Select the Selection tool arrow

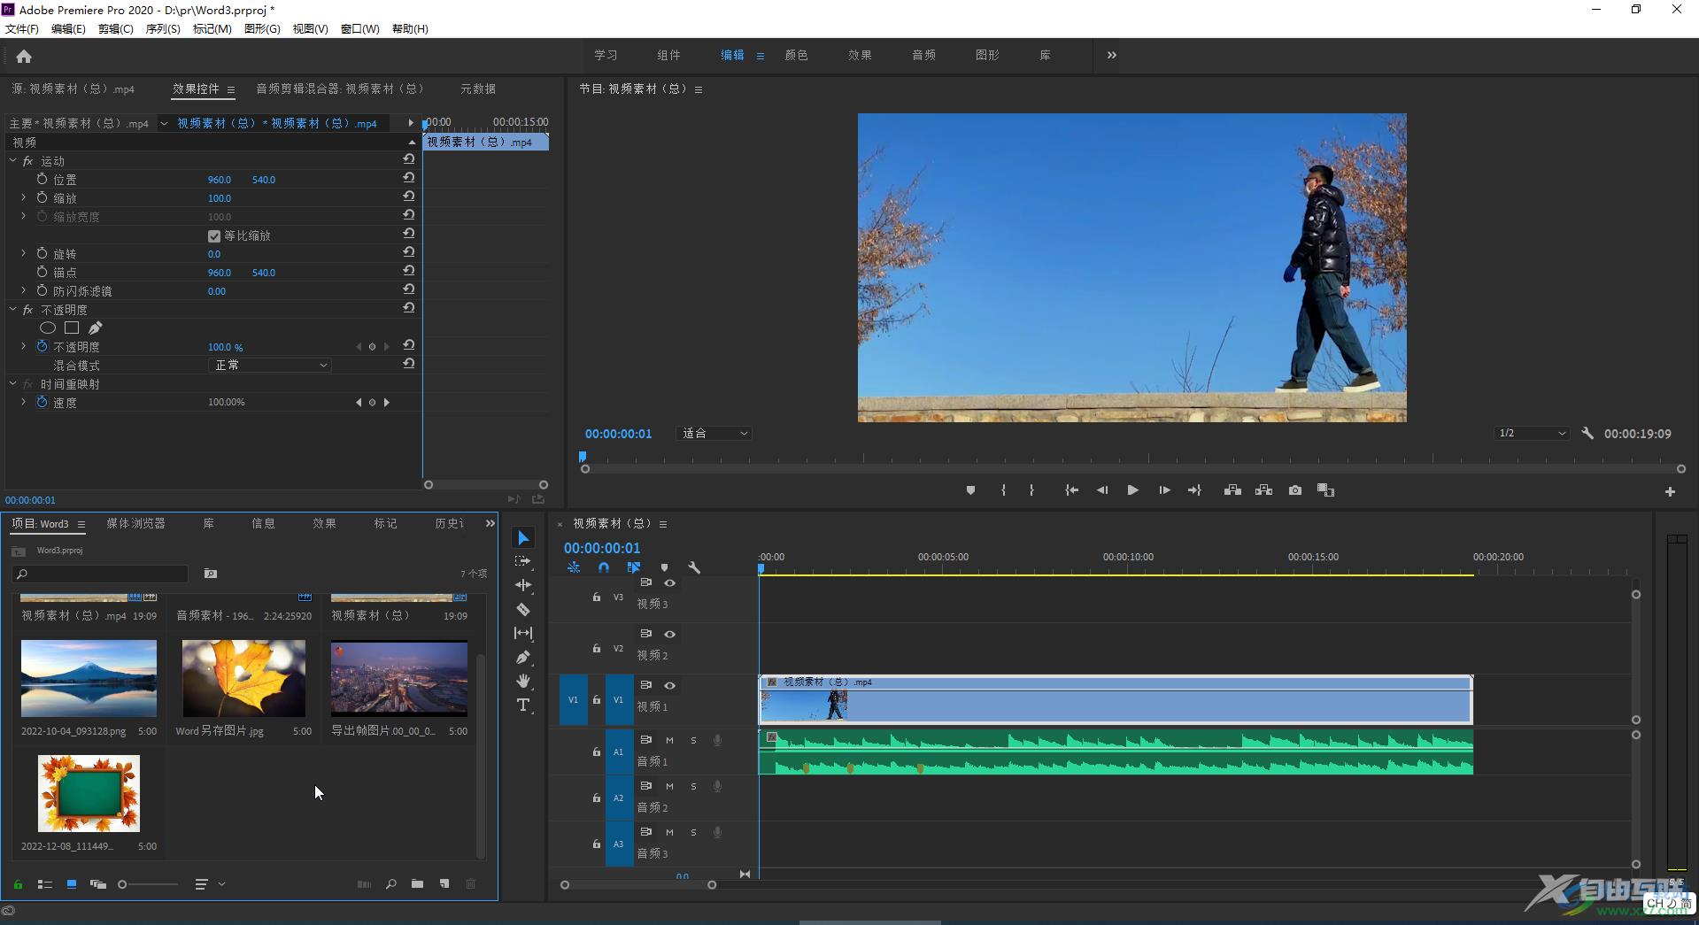tap(523, 538)
